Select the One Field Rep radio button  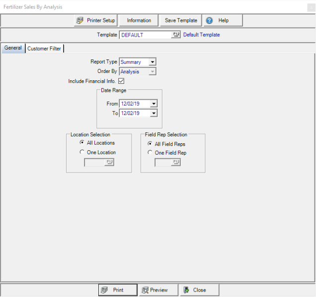pos(150,153)
